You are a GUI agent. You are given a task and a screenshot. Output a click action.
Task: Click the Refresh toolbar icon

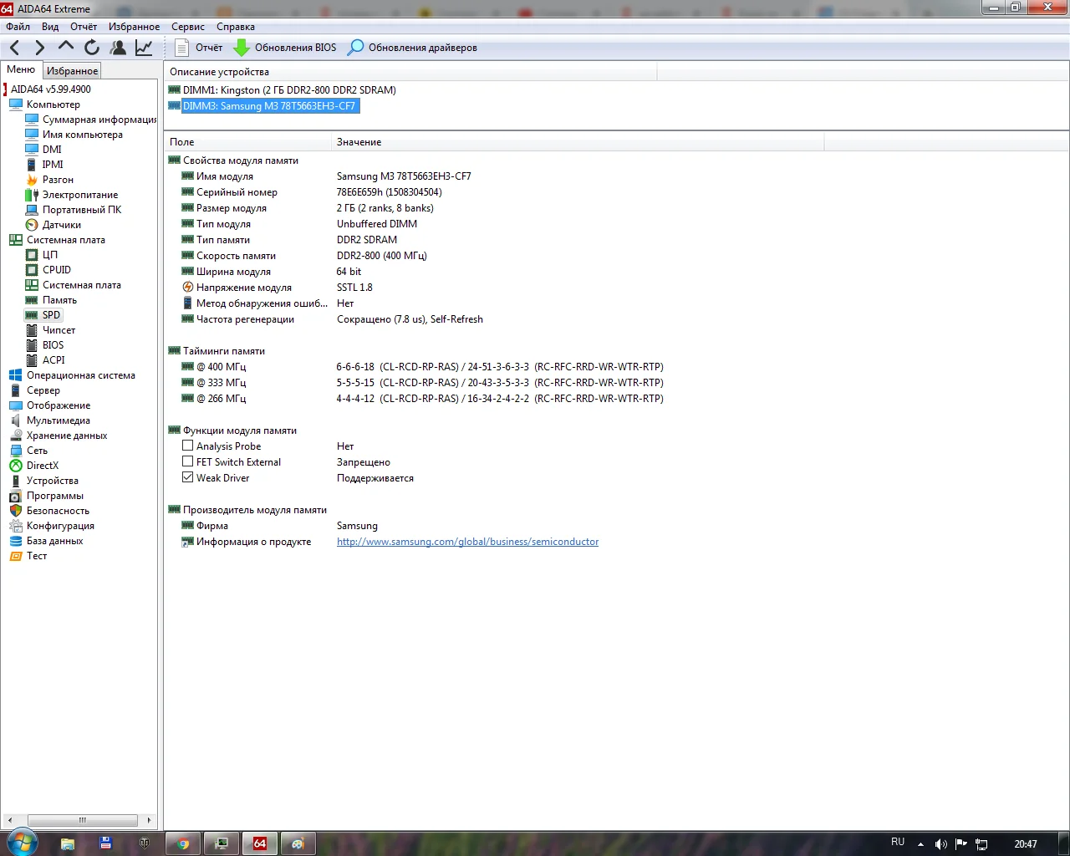(92, 48)
